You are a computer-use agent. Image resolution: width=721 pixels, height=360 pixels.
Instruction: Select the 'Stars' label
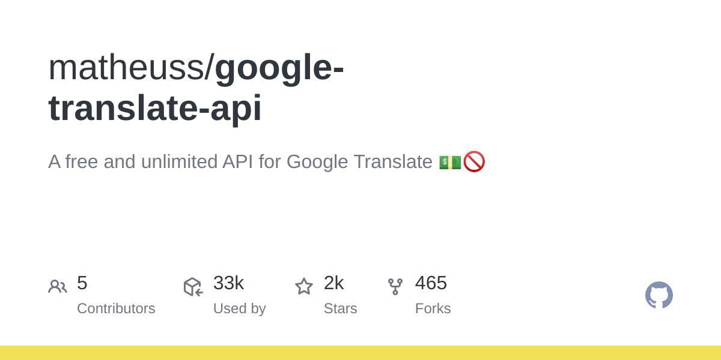tap(340, 308)
